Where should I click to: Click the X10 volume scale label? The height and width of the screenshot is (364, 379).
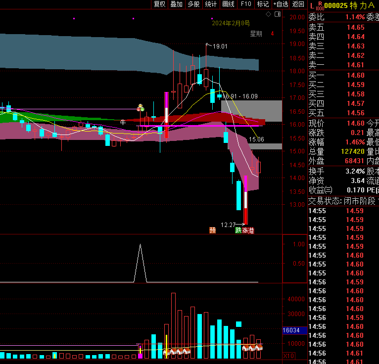point(288,356)
